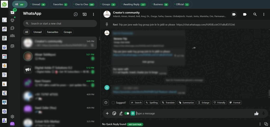This screenshot has width=270, height=127.
Task: Open the Channels icon in sidebar
Action: tap(12, 28)
